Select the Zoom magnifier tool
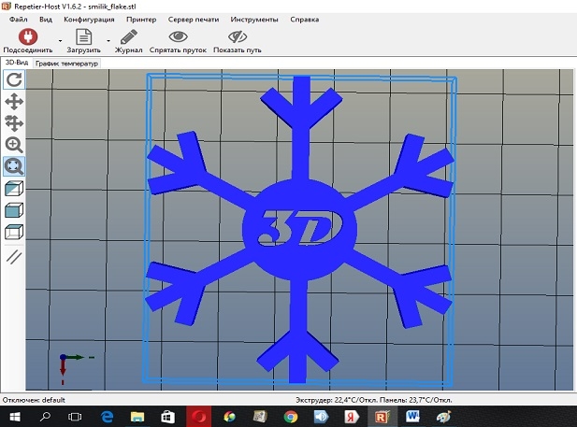The image size is (577, 427). [x=14, y=145]
